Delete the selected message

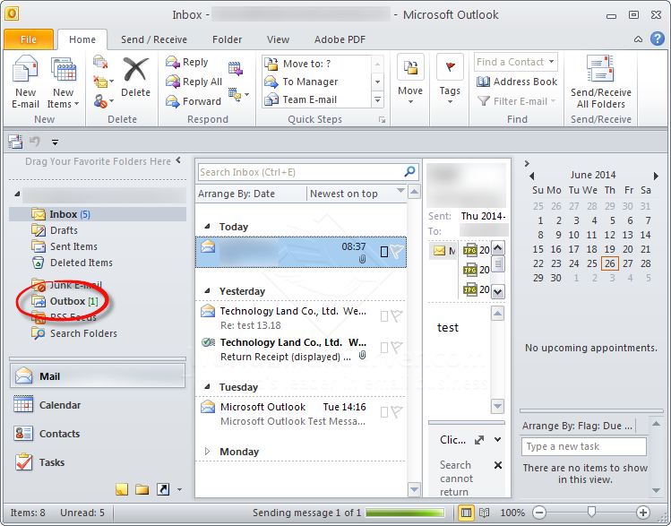135,77
